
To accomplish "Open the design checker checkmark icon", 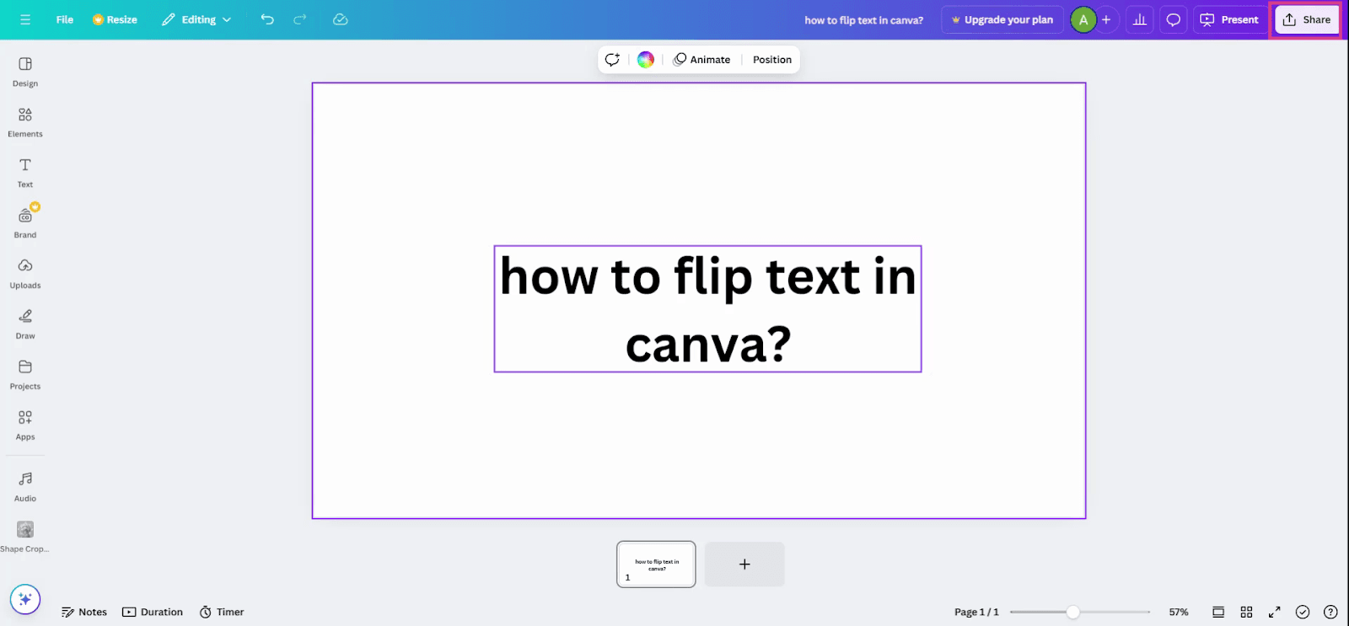I will click(x=1303, y=612).
